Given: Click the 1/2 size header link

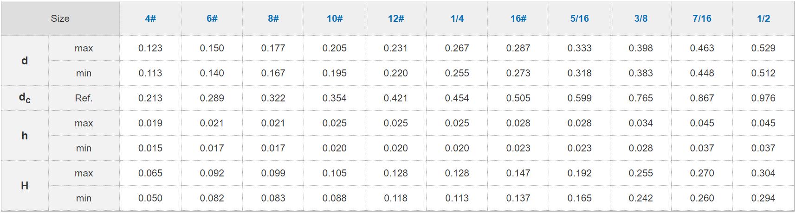Looking at the screenshot, I should click(764, 19).
